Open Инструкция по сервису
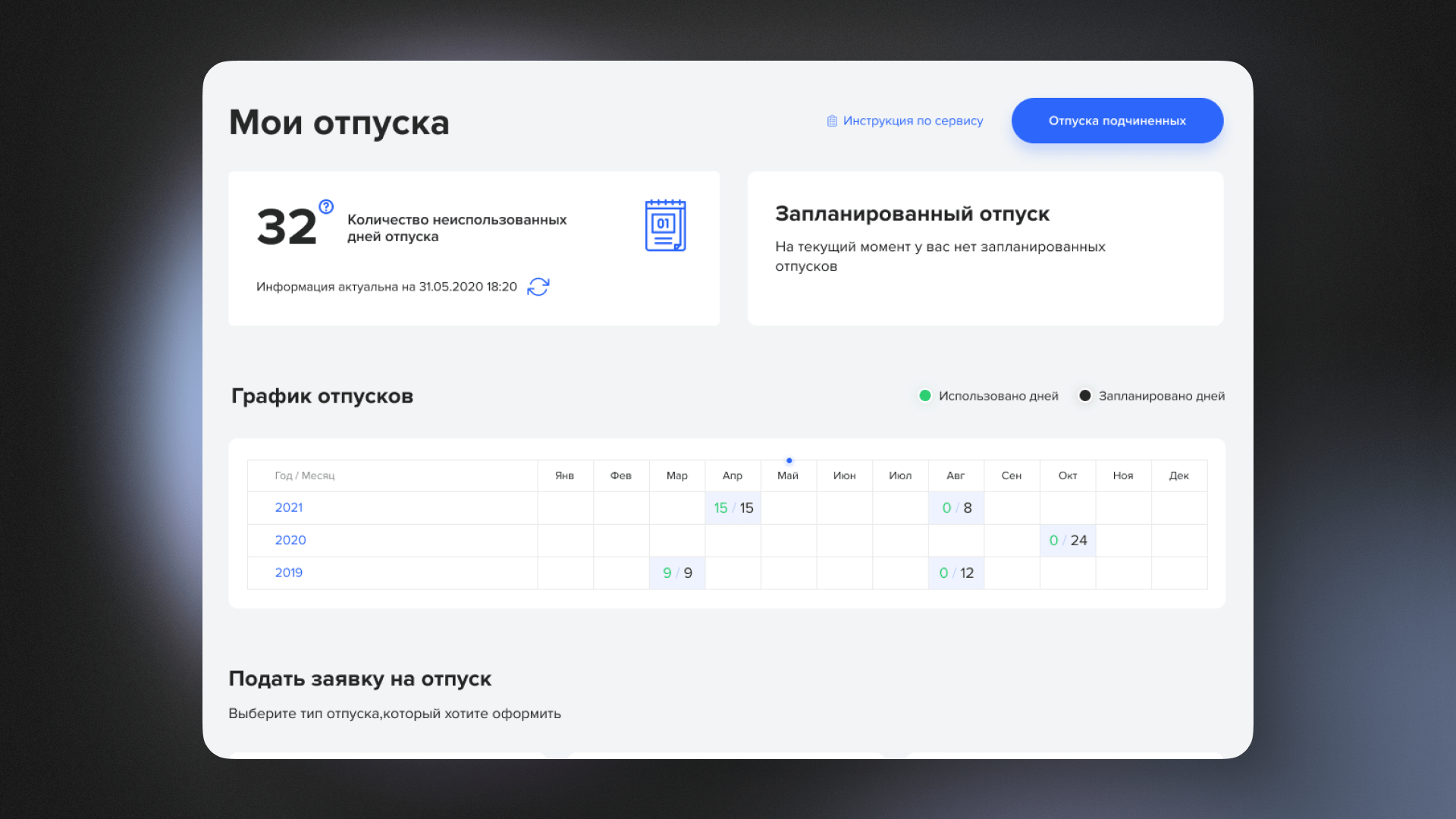 912,121
